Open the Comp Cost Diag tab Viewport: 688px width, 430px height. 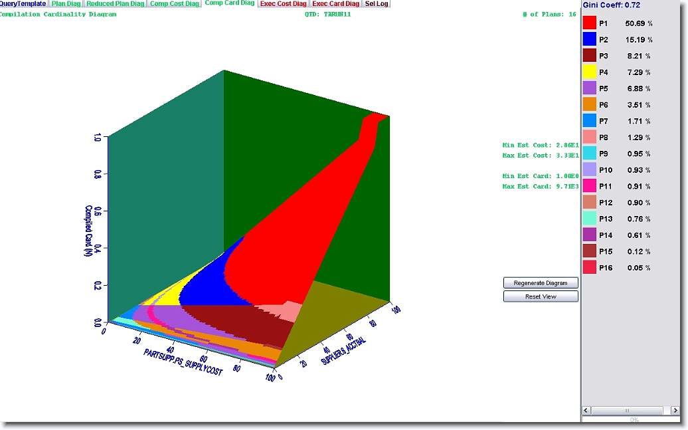(174, 4)
